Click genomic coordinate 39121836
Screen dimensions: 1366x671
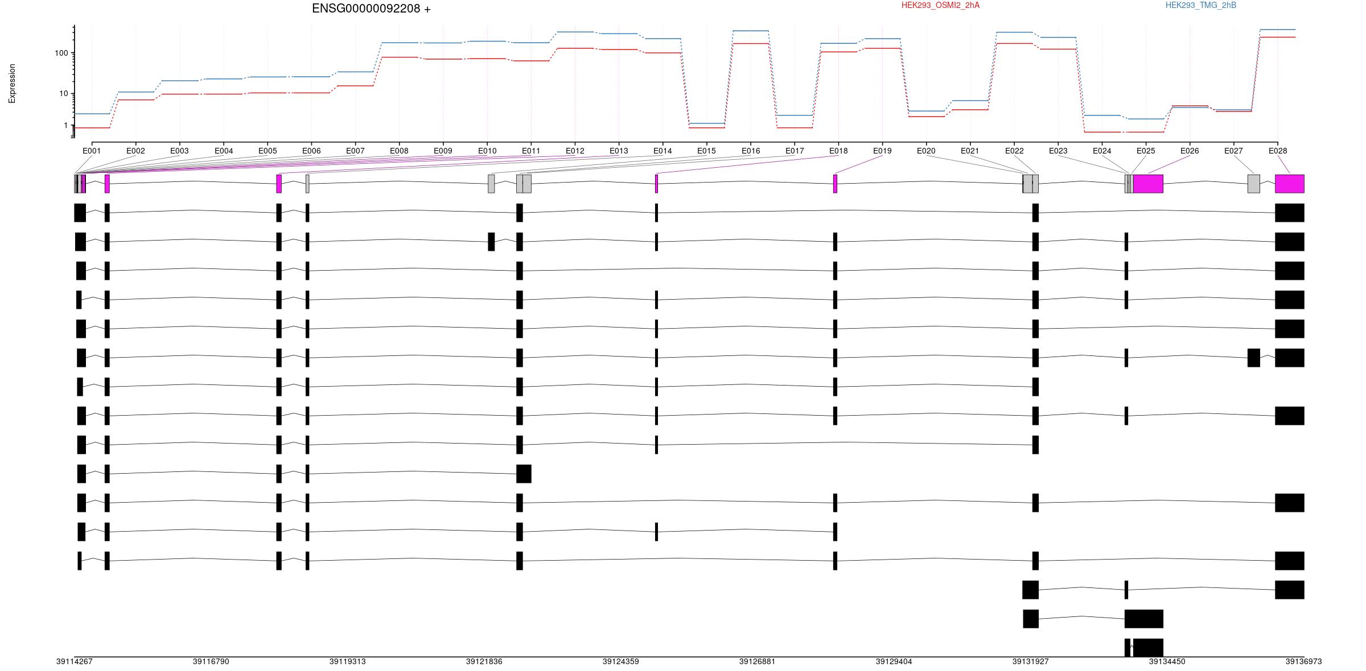[x=484, y=661]
